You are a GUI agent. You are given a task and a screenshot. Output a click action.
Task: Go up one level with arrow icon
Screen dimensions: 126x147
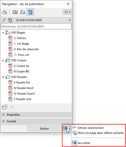tap(4, 20)
